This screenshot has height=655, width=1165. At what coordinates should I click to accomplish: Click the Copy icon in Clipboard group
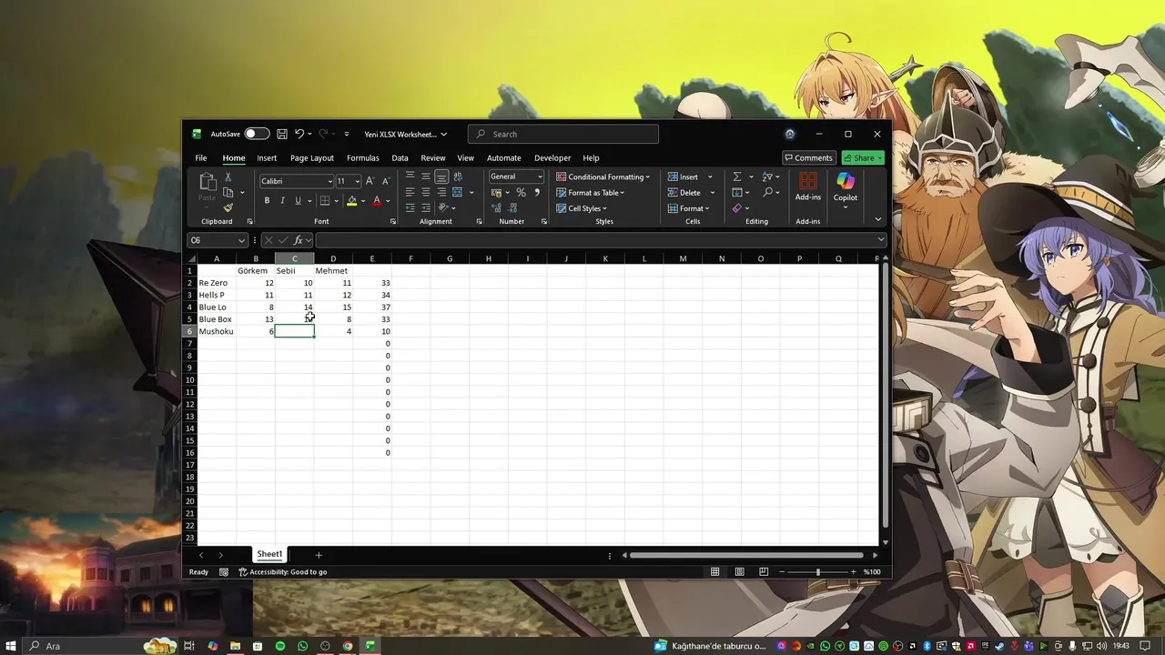(x=228, y=192)
